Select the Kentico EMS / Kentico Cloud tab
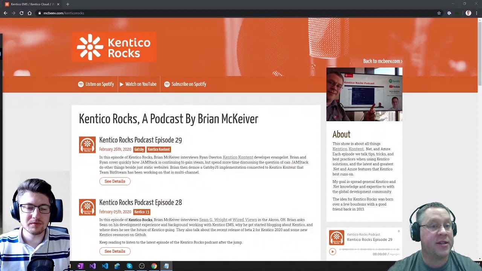Image resolution: width=482 pixels, height=271 pixels. 32,4
